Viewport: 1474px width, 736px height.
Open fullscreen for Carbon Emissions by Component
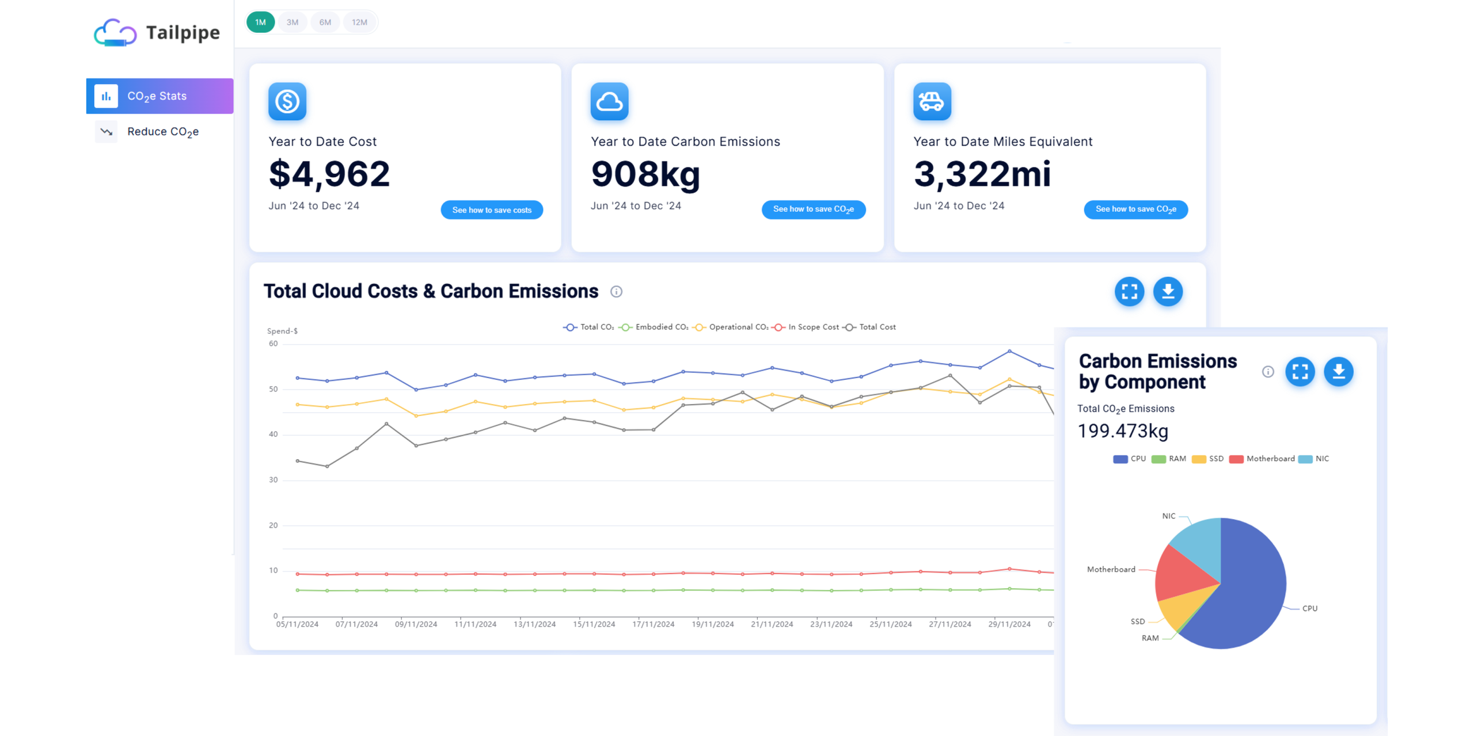[x=1300, y=372]
